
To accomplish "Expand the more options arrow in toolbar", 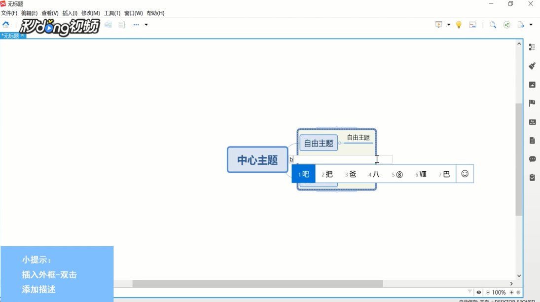I will [x=145, y=24].
